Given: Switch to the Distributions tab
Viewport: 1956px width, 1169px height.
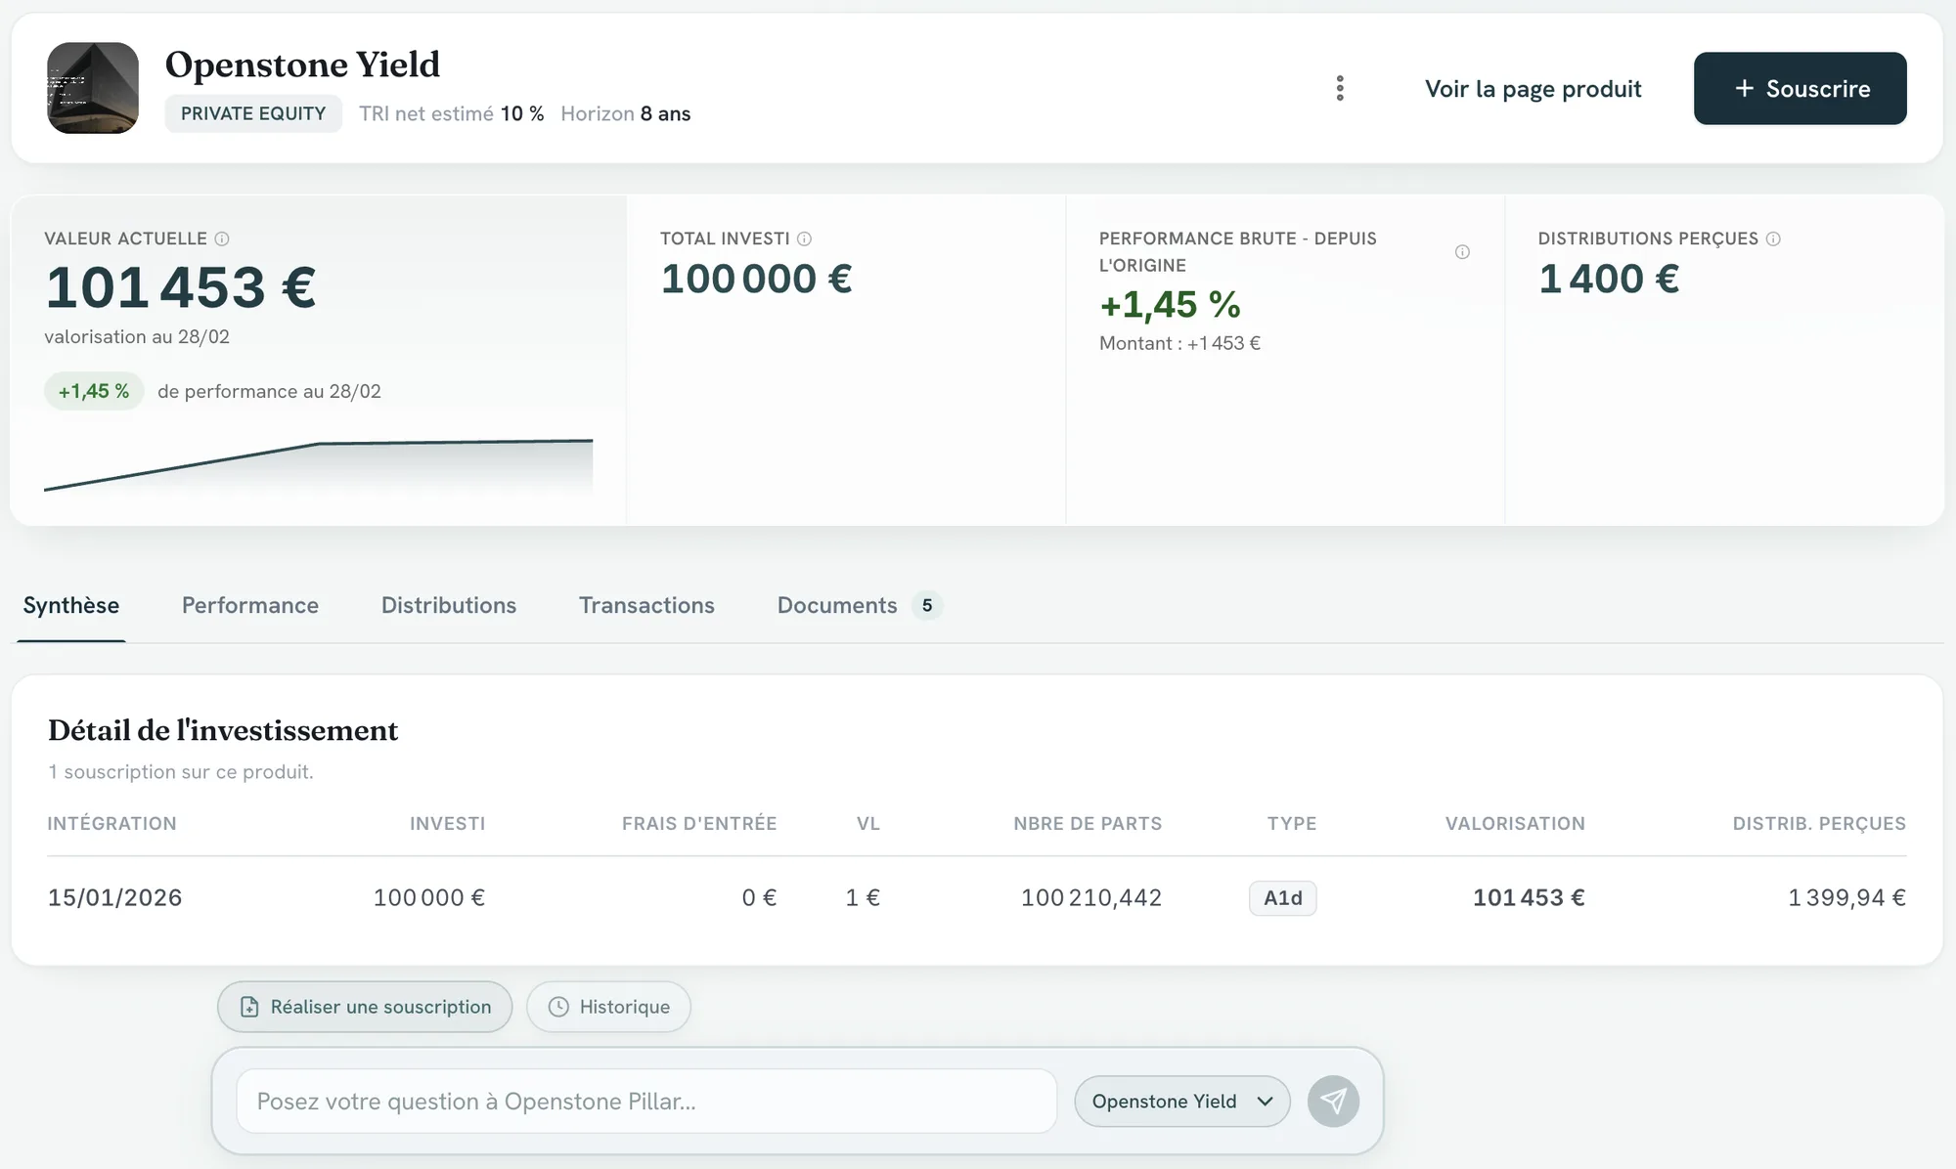Looking at the screenshot, I should click(x=449, y=605).
